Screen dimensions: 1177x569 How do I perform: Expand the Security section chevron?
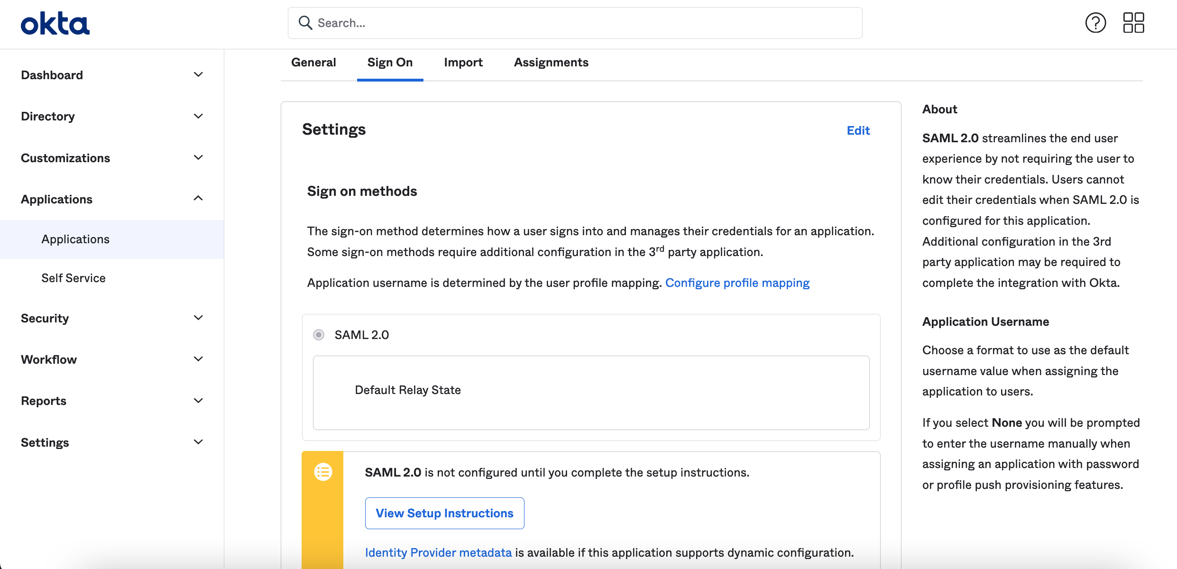click(198, 318)
